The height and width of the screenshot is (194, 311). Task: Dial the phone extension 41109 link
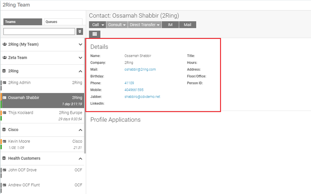coord(129,83)
